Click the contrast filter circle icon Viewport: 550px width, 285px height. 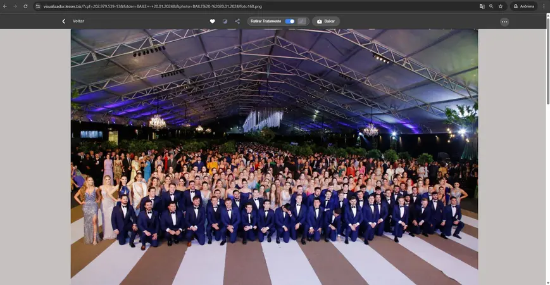(x=225, y=21)
